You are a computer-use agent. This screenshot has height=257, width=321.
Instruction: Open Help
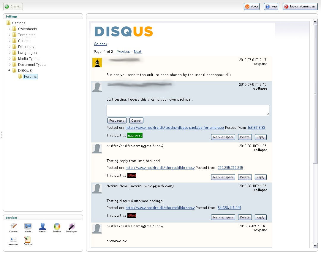click(271, 6)
